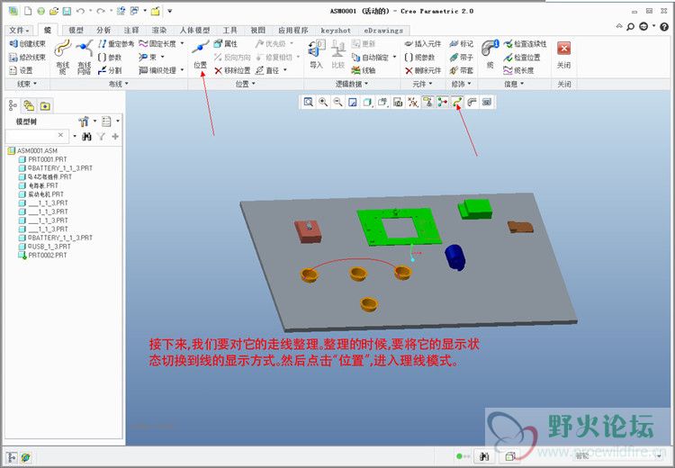Expand the 线束 group overflow arrow
Image resolution: width=675 pixels, height=468 pixels.
[35, 84]
